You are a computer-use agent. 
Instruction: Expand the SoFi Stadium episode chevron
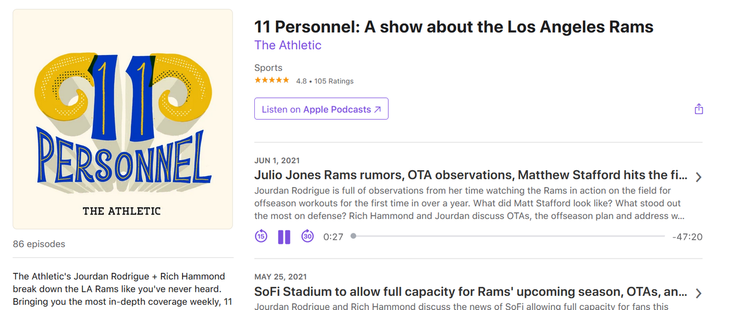(x=698, y=293)
